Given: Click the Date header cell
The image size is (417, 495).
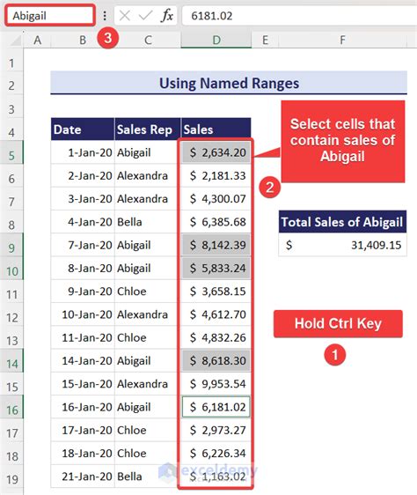Looking at the screenshot, I should (83, 129).
